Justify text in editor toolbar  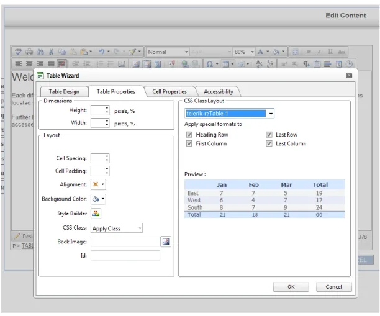click(51, 64)
